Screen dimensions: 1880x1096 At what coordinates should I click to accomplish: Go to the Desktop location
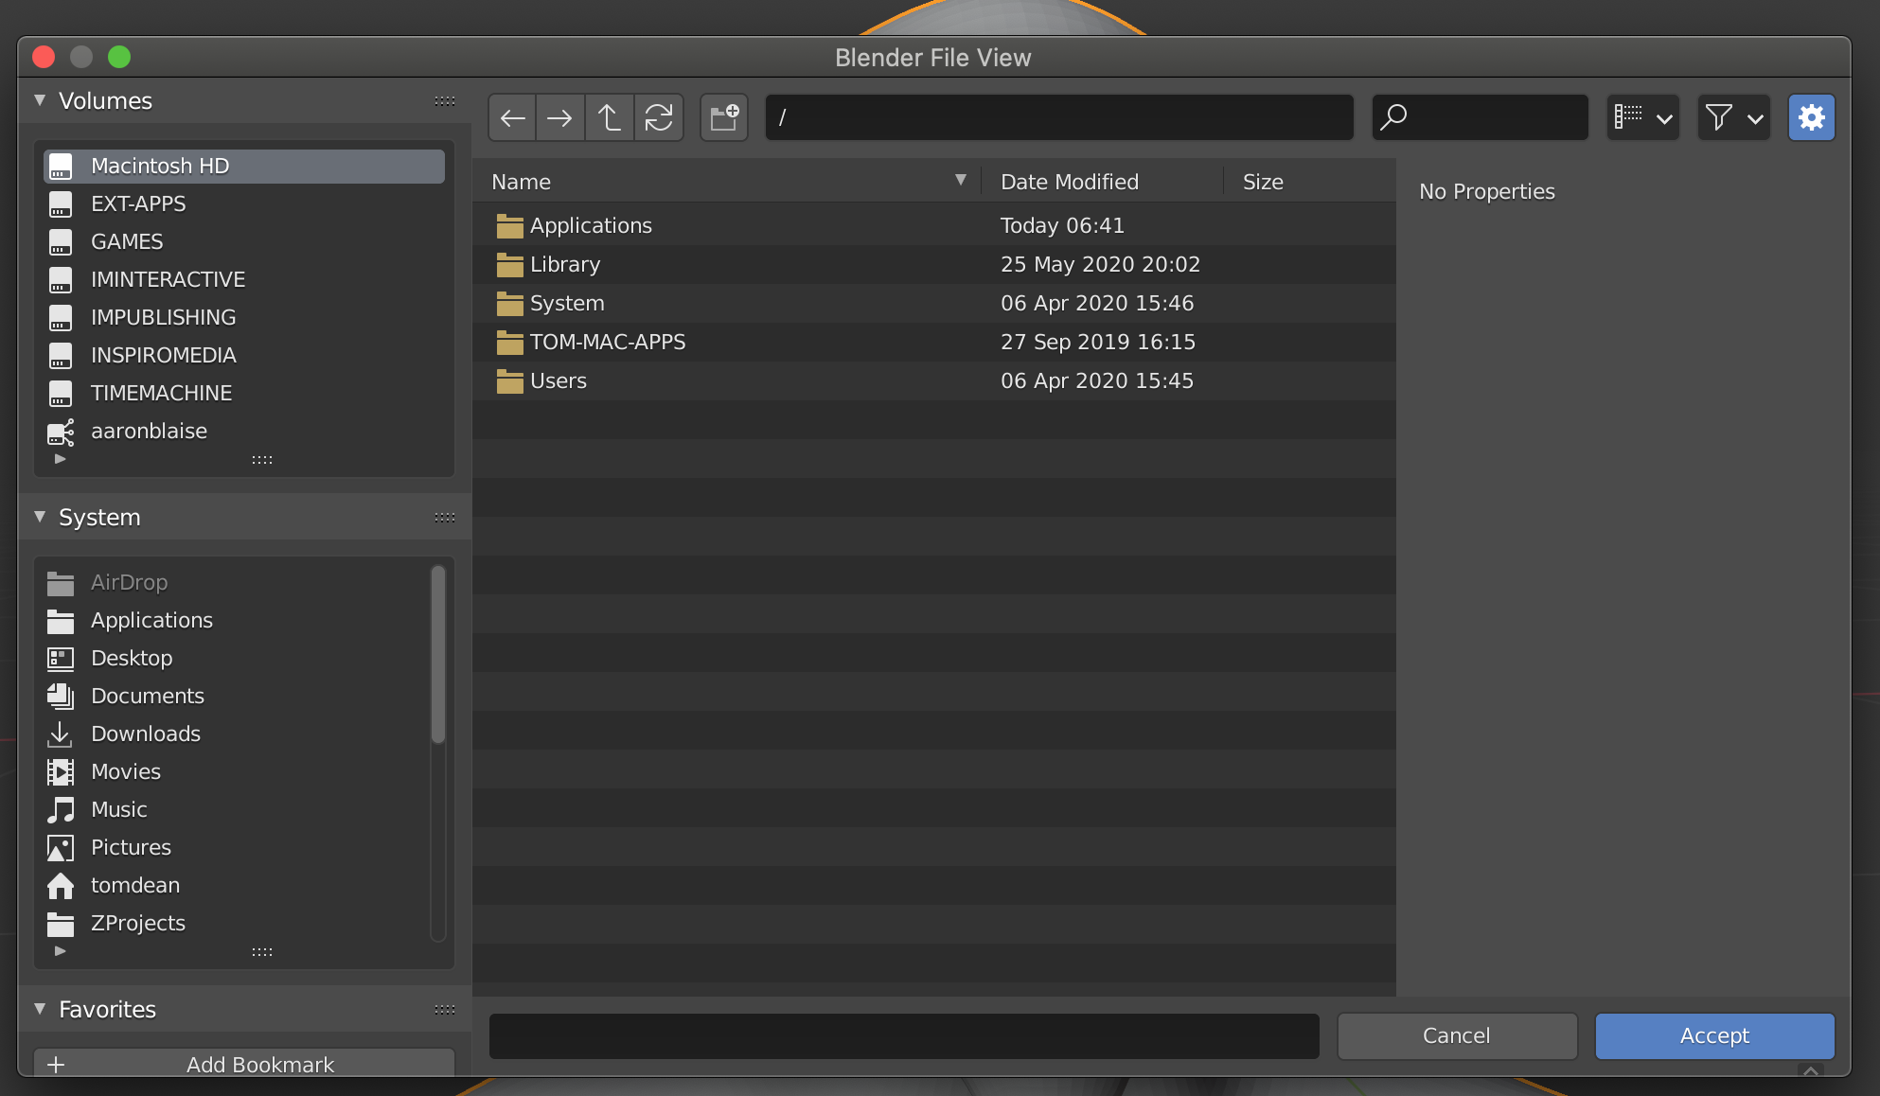[237, 658]
